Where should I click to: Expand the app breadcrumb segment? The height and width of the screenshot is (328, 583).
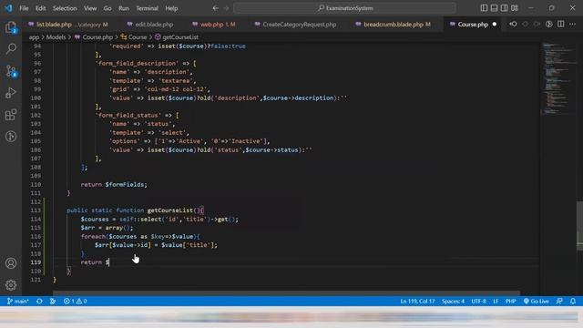coord(34,37)
